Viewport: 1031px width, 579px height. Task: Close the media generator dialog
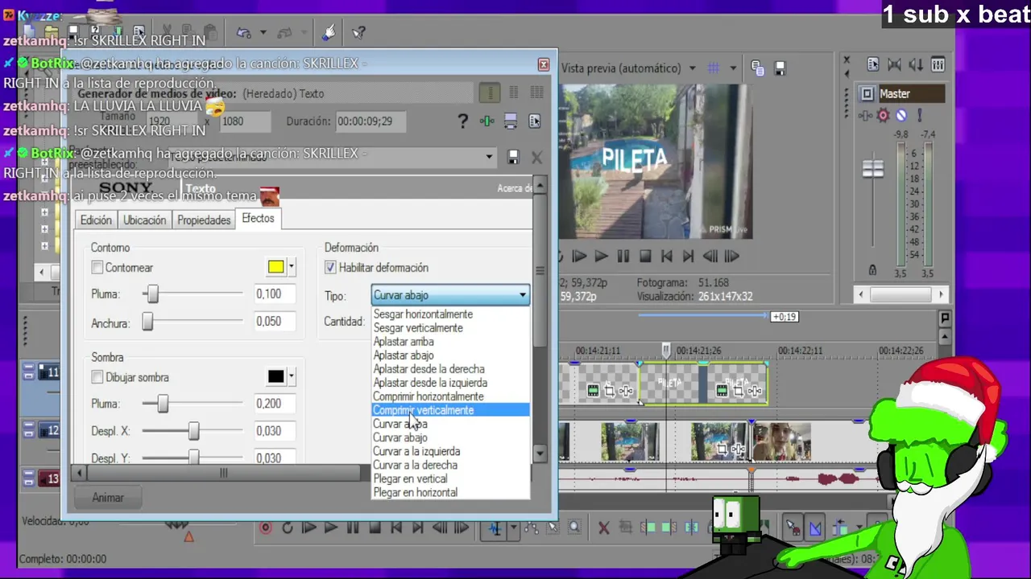[x=544, y=64]
